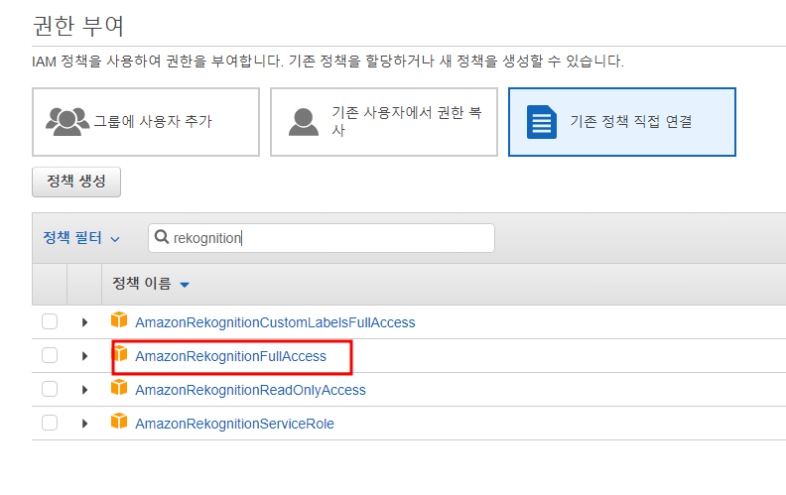Sort by the 정책 이름 column arrow
Screen dimensions: 786x495
(x=185, y=285)
